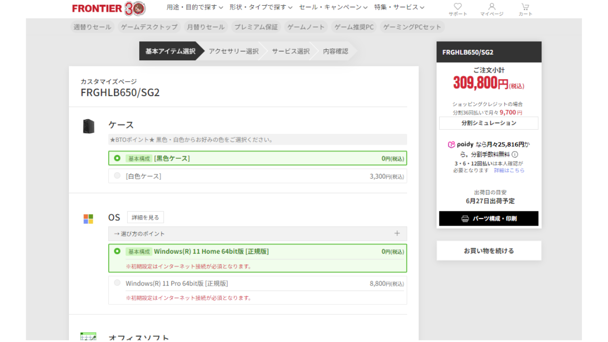Expand the セール・キャンペーン dropdown menu
608x342 pixels.
[333, 7]
